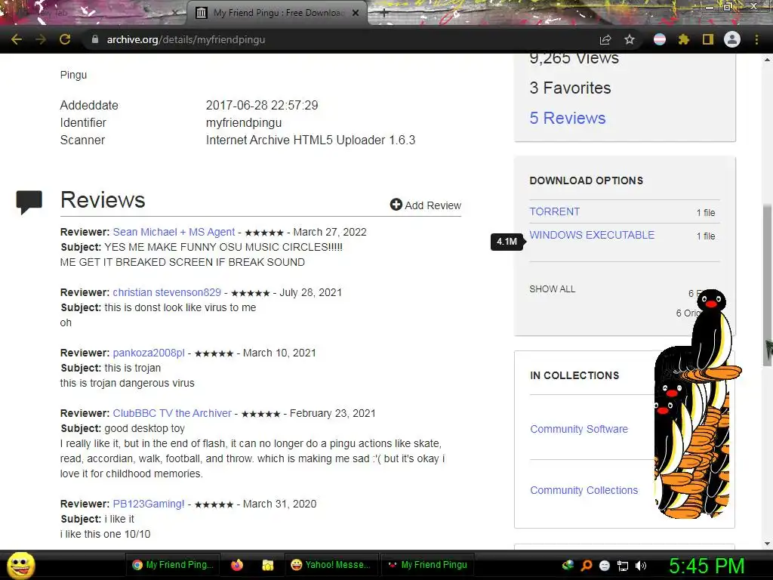773x580 pixels.
Task: Click the round face tray icon
Action: coord(605,566)
